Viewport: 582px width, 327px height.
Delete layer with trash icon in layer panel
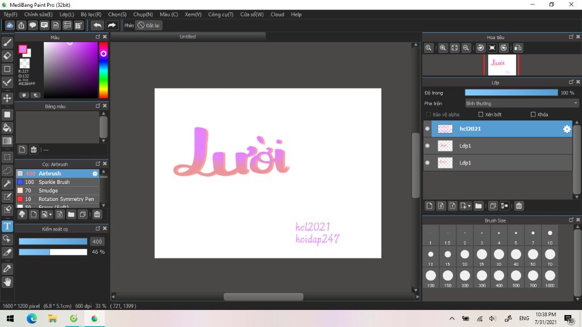coord(519,206)
